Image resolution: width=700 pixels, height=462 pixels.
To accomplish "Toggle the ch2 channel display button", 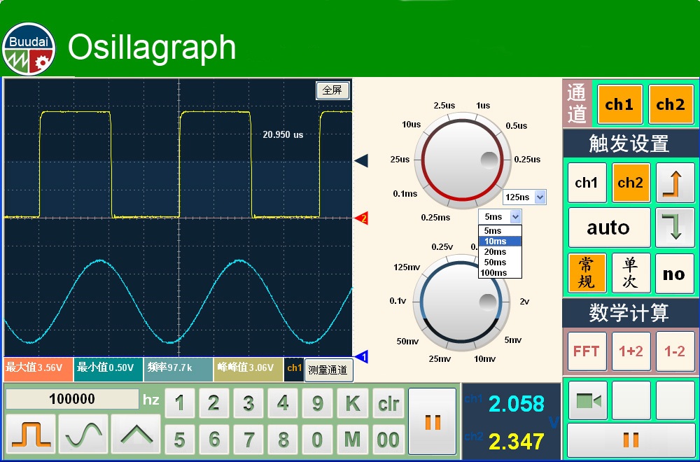I will 670,104.
